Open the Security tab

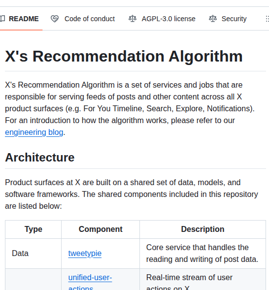tap(228, 19)
